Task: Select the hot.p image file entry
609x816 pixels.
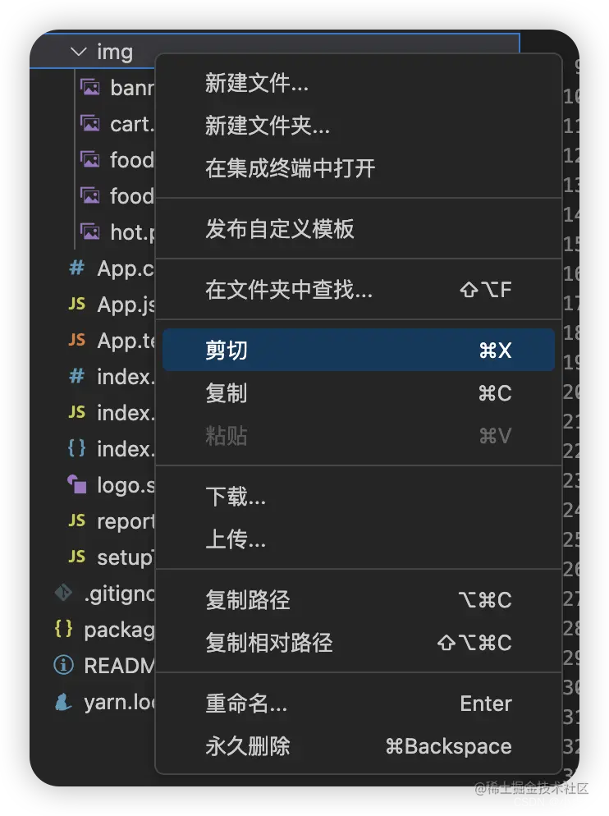Action: tap(123, 232)
